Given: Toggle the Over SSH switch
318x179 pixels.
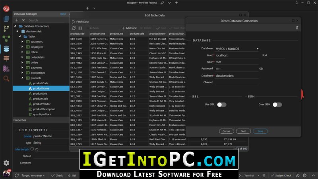Looking at the screenshot, I should [x=277, y=105].
